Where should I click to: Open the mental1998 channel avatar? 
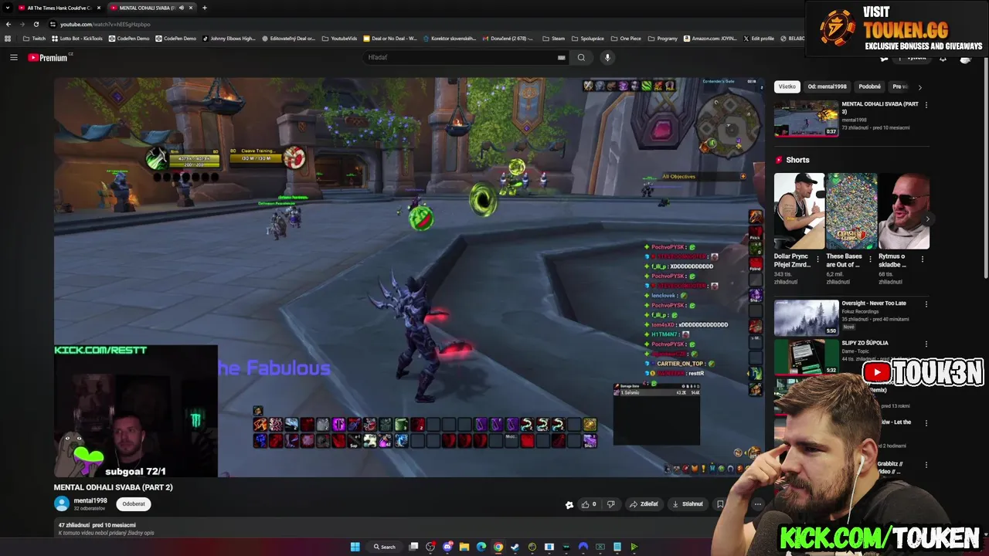62,504
